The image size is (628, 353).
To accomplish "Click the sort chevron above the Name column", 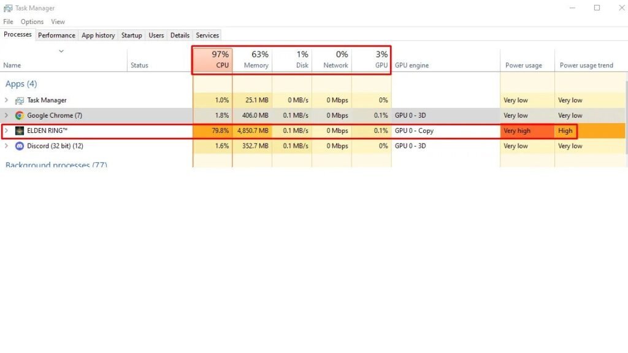I will (61, 51).
